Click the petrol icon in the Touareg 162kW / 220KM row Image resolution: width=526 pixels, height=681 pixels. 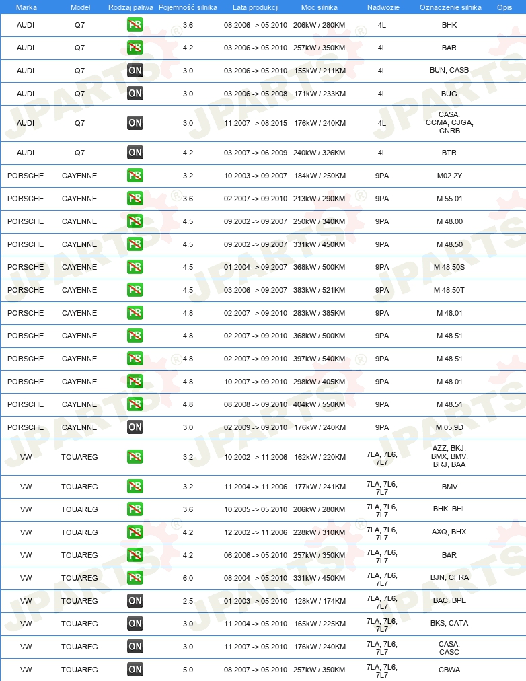135,456
